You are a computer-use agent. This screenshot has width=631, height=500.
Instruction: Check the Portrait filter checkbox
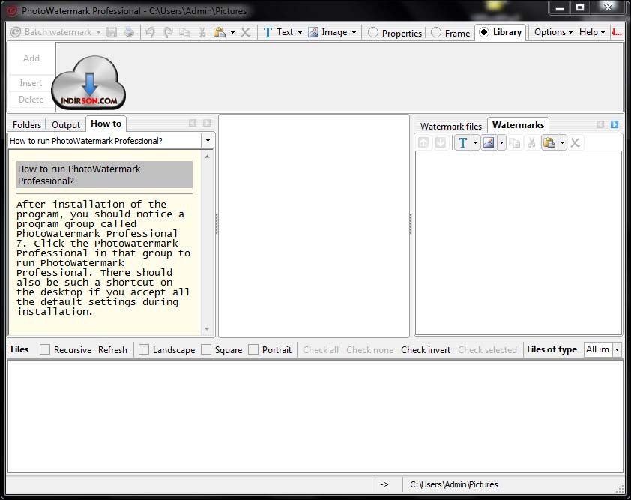(x=253, y=349)
